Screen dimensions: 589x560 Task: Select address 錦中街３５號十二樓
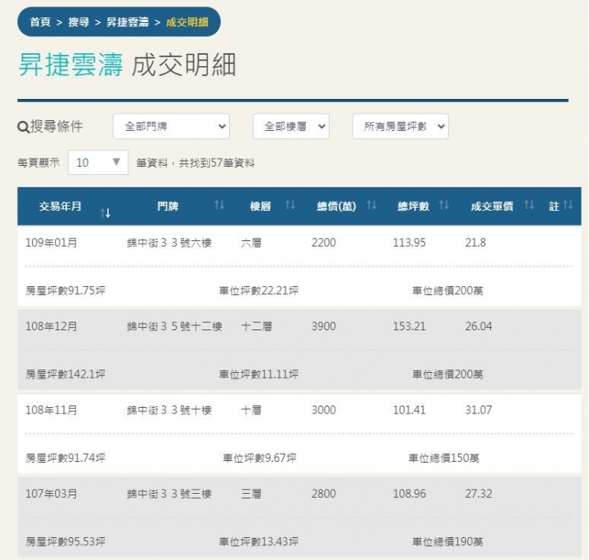click(174, 326)
